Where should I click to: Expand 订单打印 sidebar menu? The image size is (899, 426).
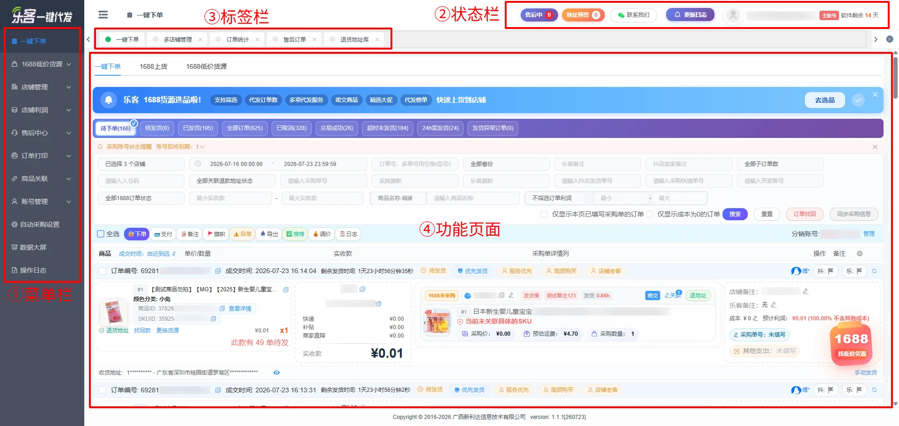(x=42, y=156)
